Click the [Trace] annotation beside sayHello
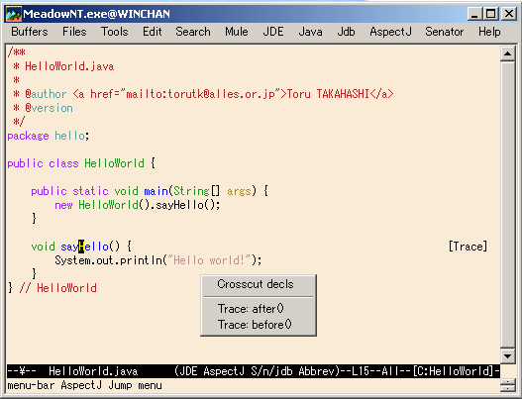Screen dimensions: 522x399 pyautogui.click(x=468, y=247)
